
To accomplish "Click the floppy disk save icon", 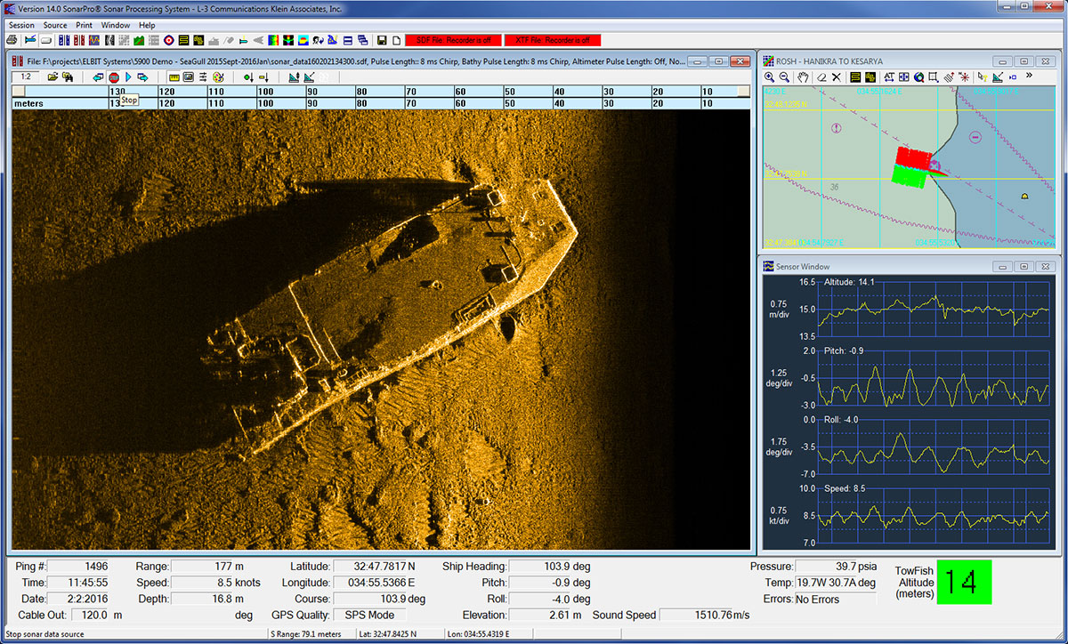I will pyautogui.click(x=382, y=40).
